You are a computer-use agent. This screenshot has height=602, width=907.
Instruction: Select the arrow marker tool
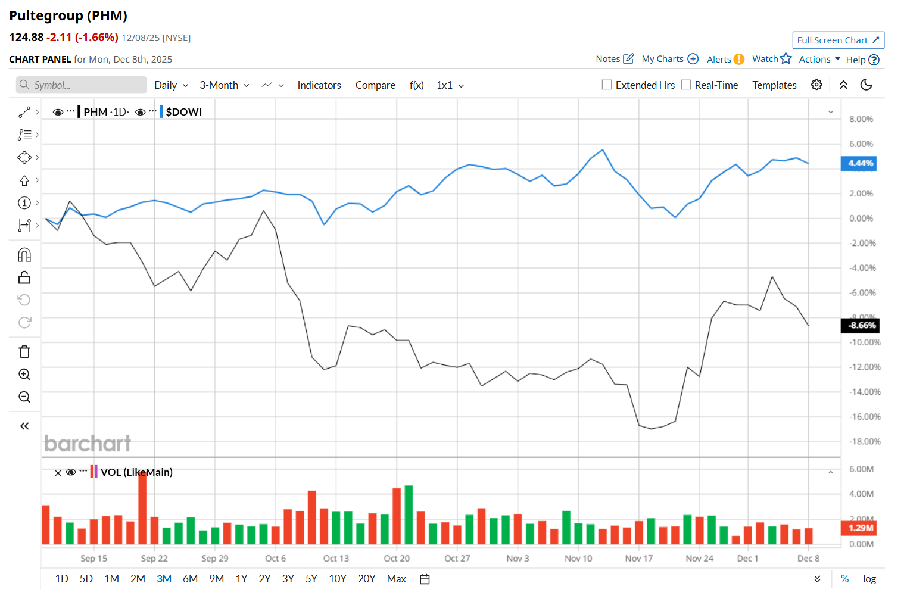click(x=24, y=180)
